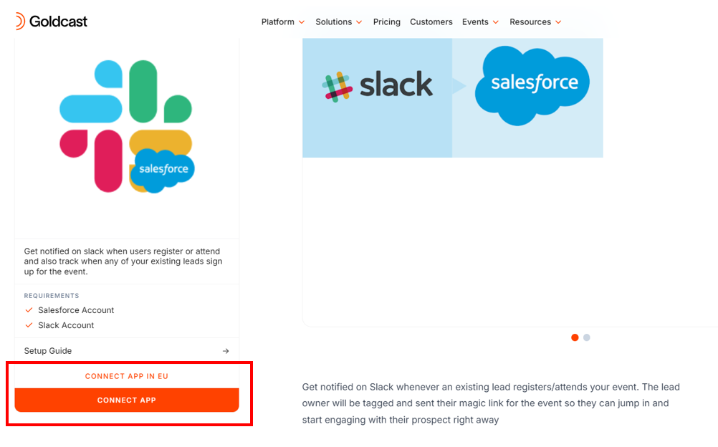Click the checkmark beside Slack Account
The height and width of the screenshot is (447, 718).
tap(29, 325)
